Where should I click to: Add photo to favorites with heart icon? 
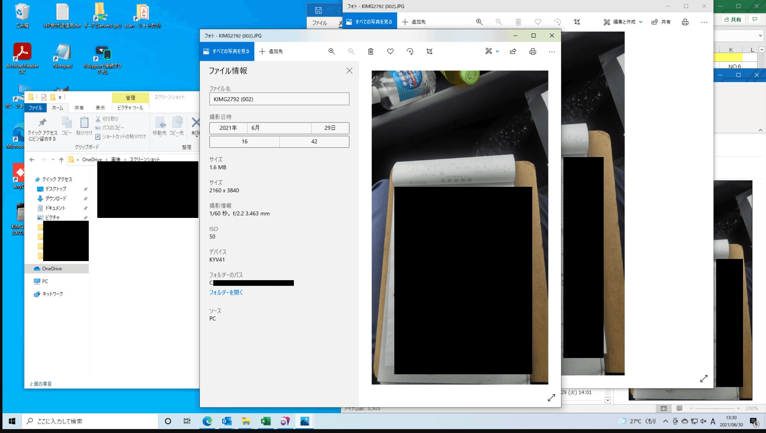(390, 51)
